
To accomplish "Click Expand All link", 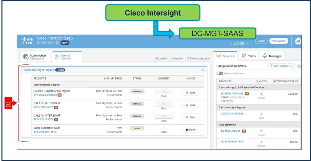I will pyautogui.click(x=162, y=59).
